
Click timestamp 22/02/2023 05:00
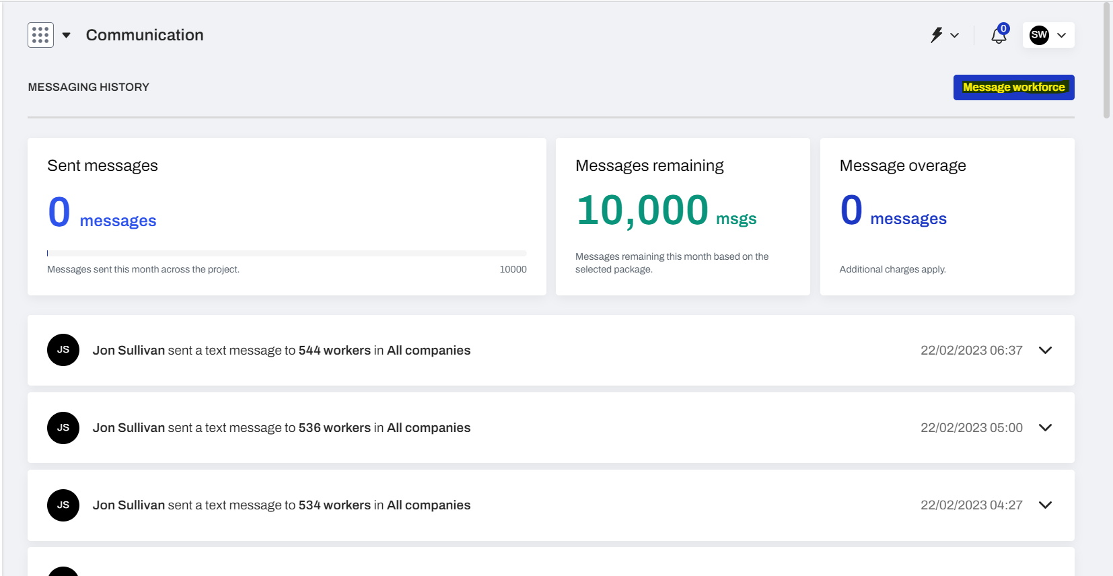click(972, 428)
